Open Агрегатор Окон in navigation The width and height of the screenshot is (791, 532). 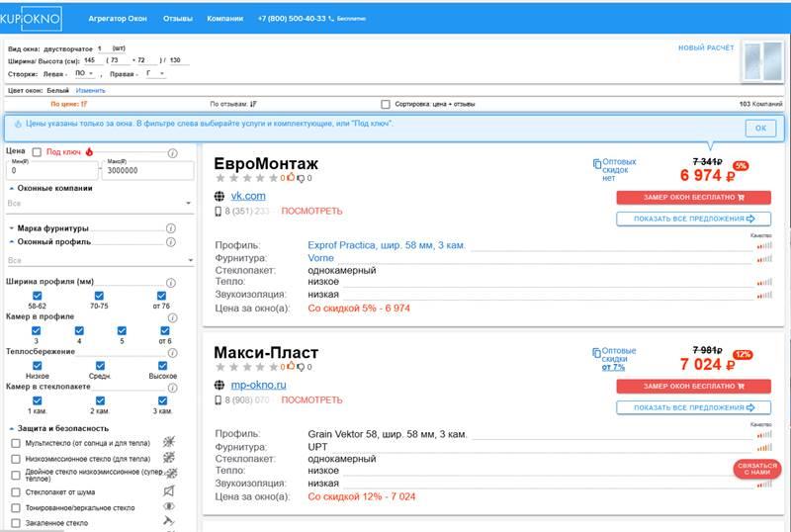point(118,19)
